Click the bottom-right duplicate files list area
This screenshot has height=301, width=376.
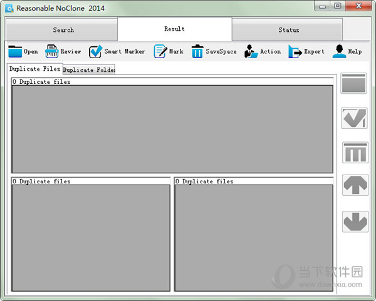click(x=254, y=238)
